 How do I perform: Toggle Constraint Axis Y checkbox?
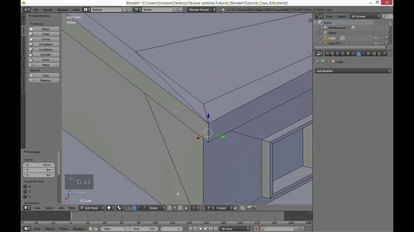[x=25, y=191]
